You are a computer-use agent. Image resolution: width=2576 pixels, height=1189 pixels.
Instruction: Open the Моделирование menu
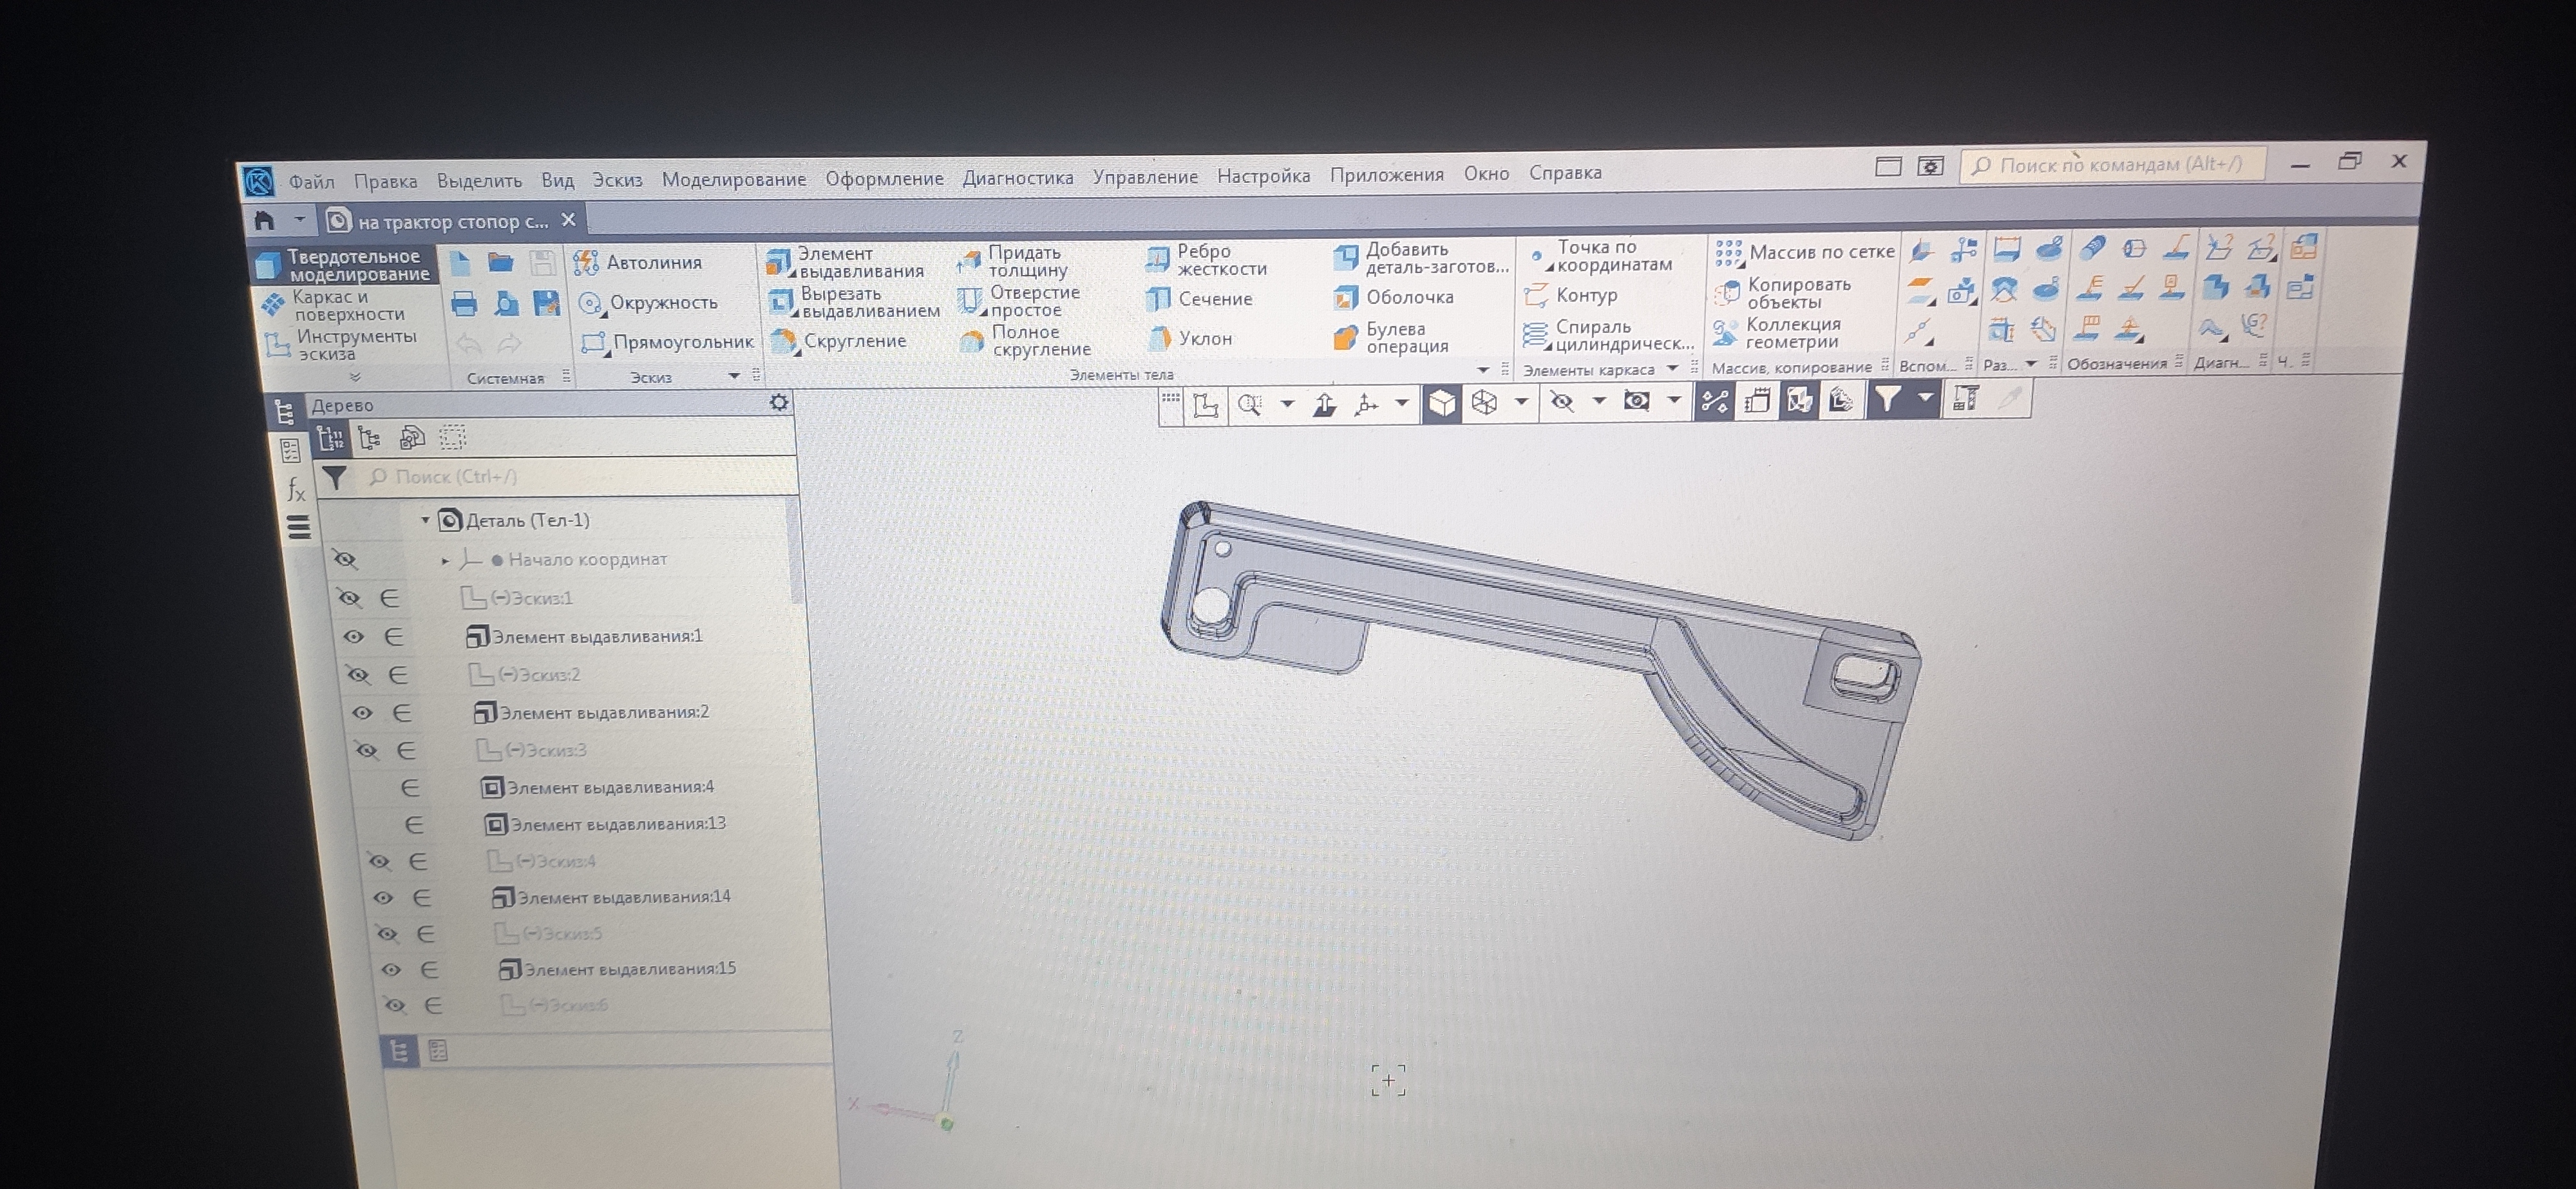point(733,179)
